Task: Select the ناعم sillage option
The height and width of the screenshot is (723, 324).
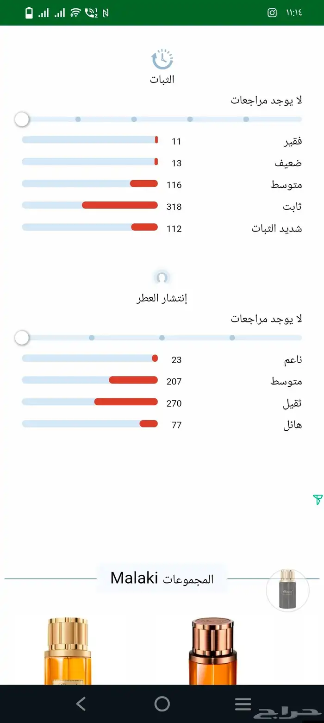Action: coord(90,358)
